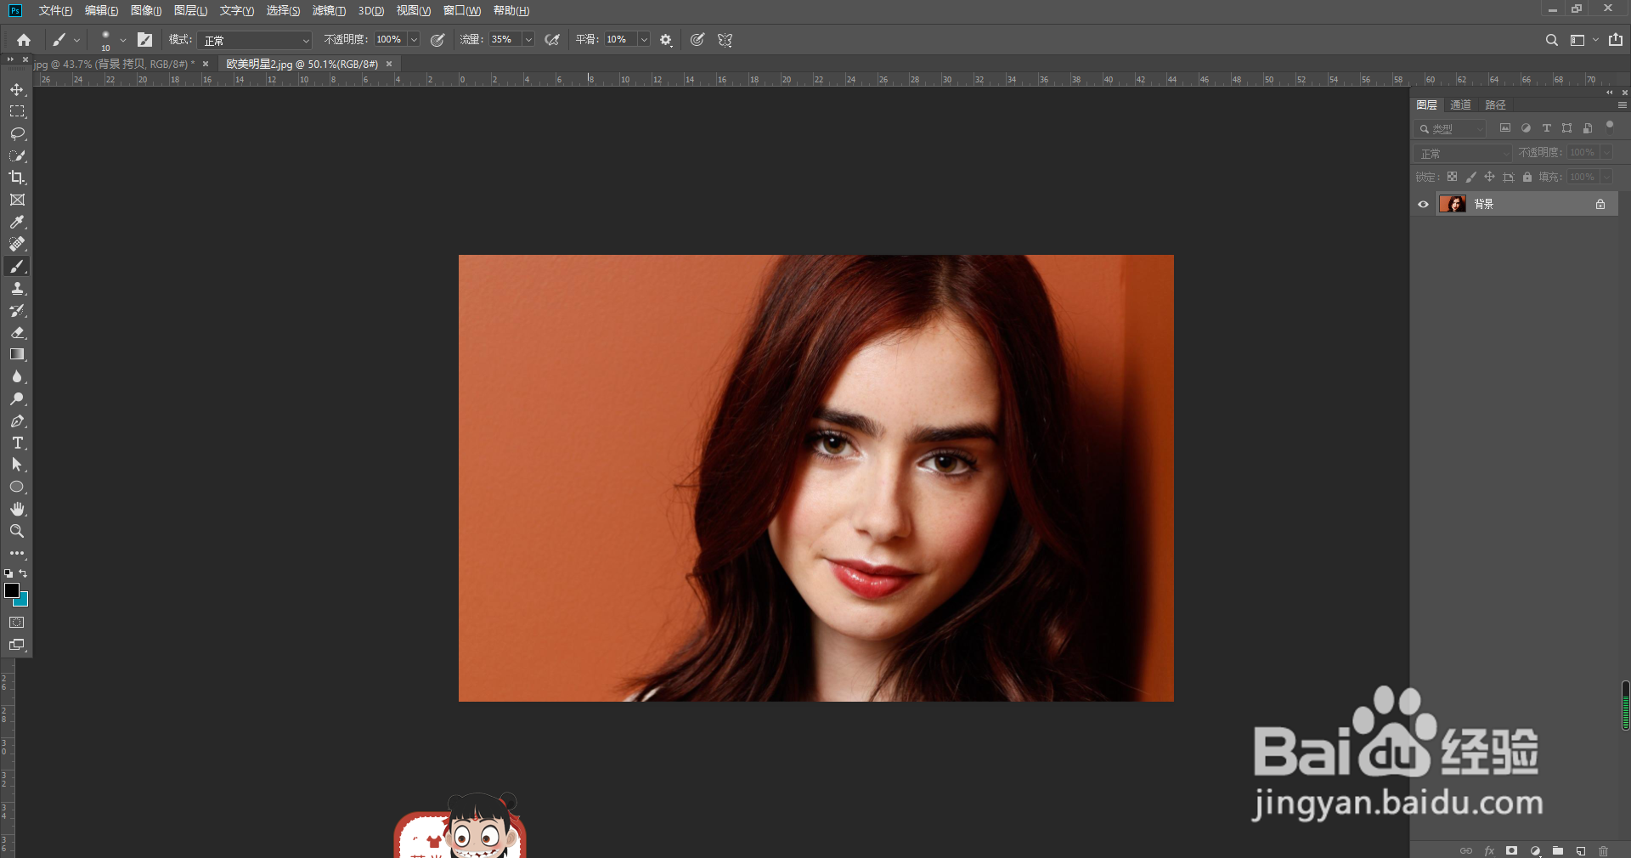The height and width of the screenshot is (858, 1631).
Task: Select the Gradient tool
Action: [x=17, y=355]
